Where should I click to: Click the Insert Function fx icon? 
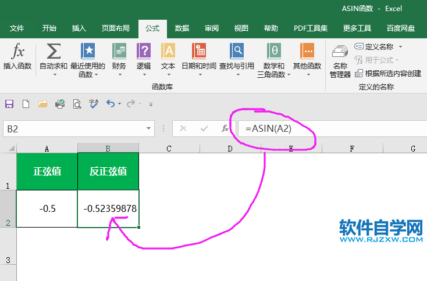tap(18, 51)
